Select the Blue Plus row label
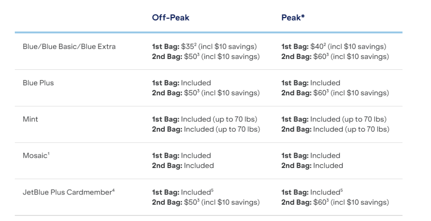The width and height of the screenshot is (431, 221). pos(38,83)
